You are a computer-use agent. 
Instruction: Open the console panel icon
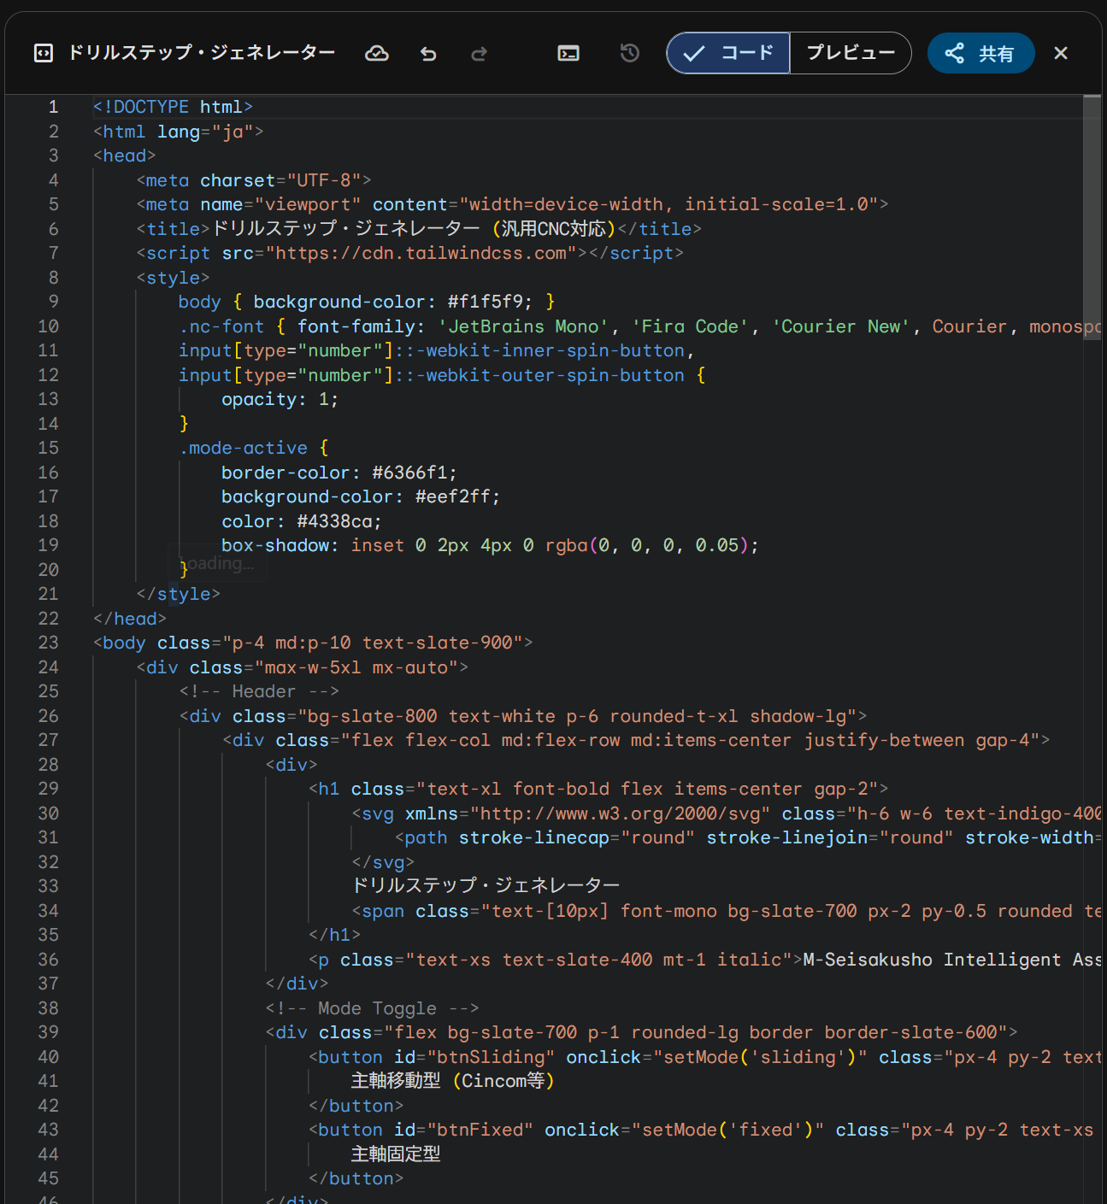568,54
